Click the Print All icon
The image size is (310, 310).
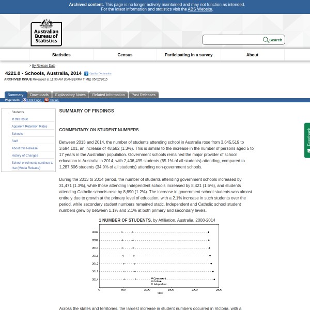pyautogui.click(x=46, y=100)
